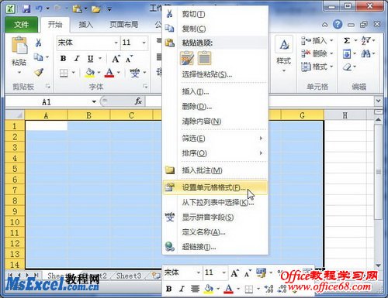Viewport: 388px width, 298px height.
Task: Open the mini toolbar font 宋体 dropdown
Action: click(199, 272)
